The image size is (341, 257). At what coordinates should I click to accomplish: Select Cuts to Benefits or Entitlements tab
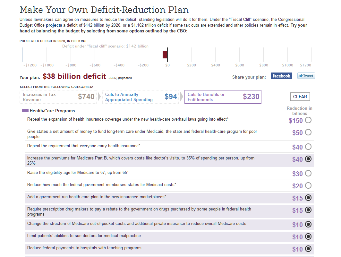coord(223,97)
